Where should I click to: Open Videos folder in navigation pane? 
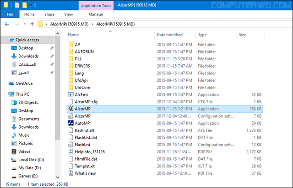(24, 151)
